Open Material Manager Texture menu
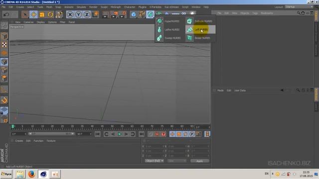 click(51, 141)
